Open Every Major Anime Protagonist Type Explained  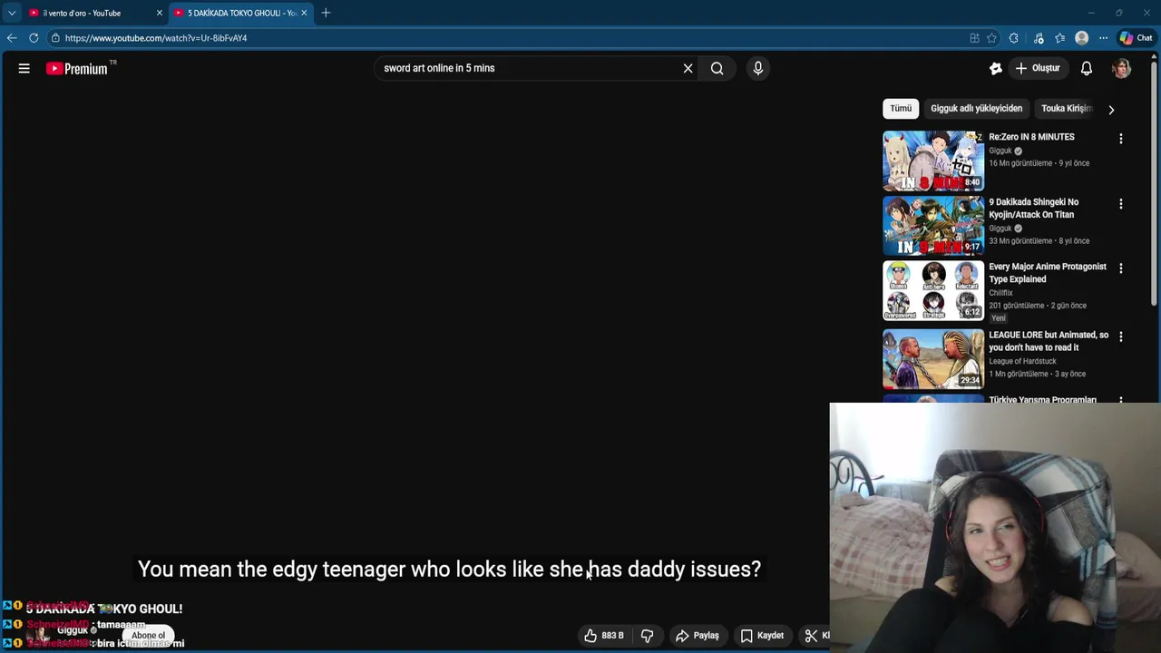(1048, 273)
